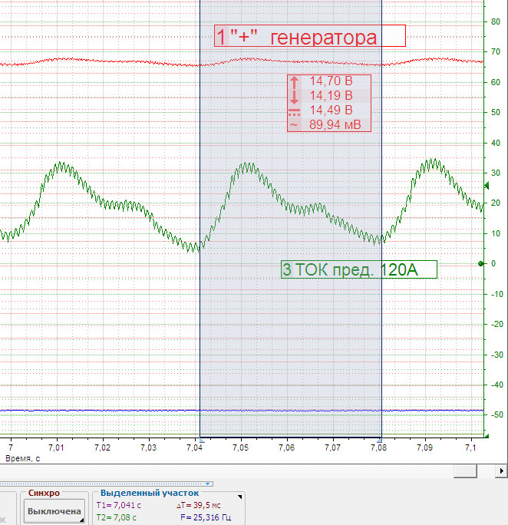Screen dimensions: 508x525
Task: Open the blue dropdown arrow above Синхро panel
Action: [x=207, y=484]
